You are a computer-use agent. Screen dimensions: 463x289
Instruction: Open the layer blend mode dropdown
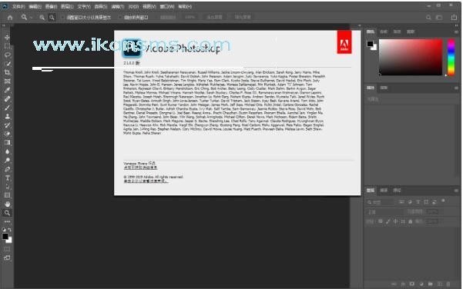point(384,212)
